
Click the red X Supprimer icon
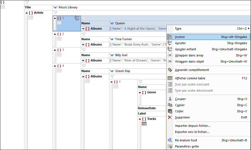(x=170, y=118)
